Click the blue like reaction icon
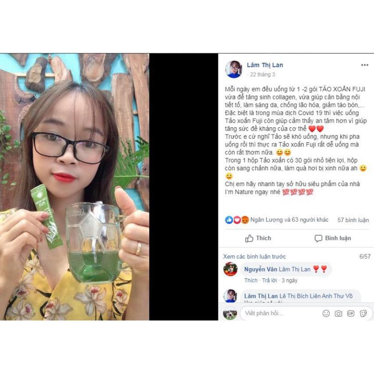The height and width of the screenshot is (374, 374). pos(229,220)
